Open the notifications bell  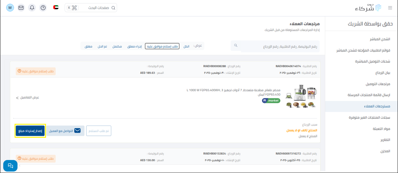(32, 8)
